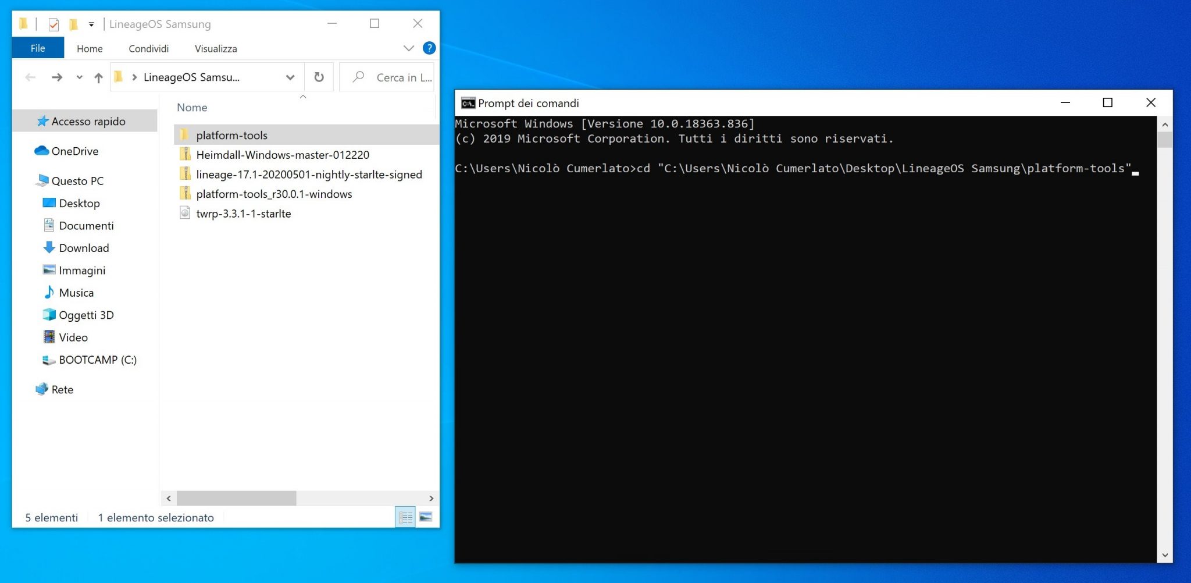This screenshot has width=1191, height=583.
Task: Switch to large thumbnails view layout
Action: tap(426, 517)
